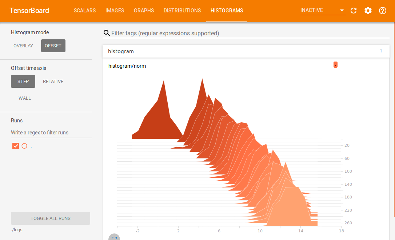Click the '.' run name label

pyautogui.click(x=31, y=146)
